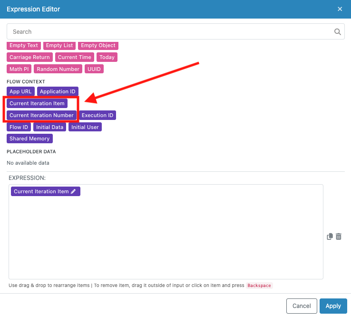This screenshot has height=317, width=351.
Task: Add the Empty Text tag
Action: click(x=24, y=46)
